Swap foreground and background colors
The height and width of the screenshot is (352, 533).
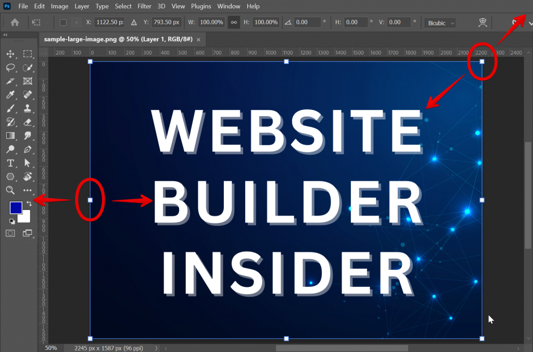30,204
